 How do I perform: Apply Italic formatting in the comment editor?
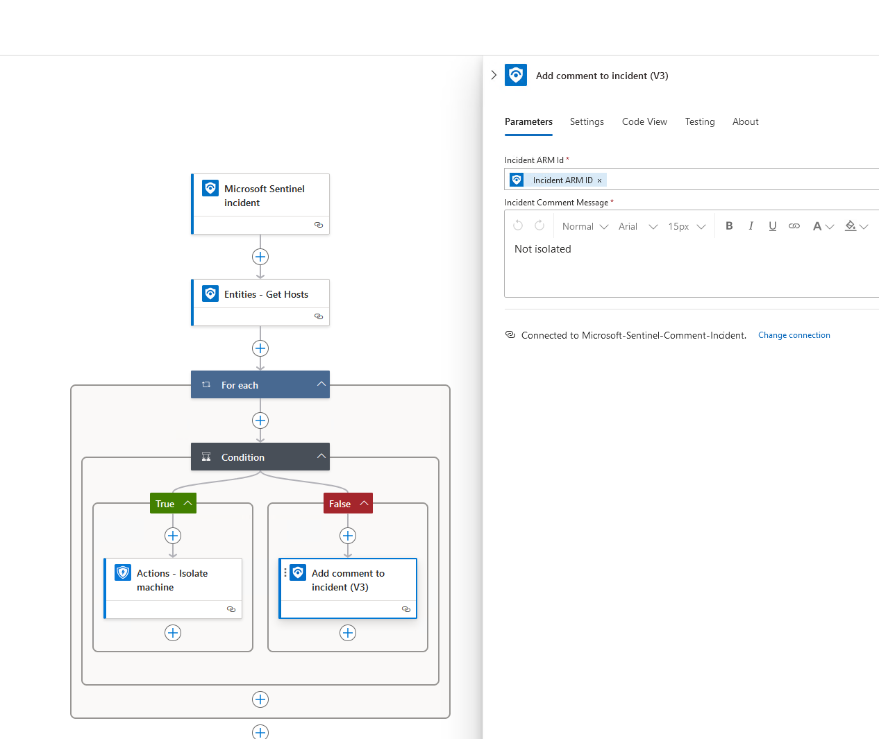pyautogui.click(x=751, y=226)
